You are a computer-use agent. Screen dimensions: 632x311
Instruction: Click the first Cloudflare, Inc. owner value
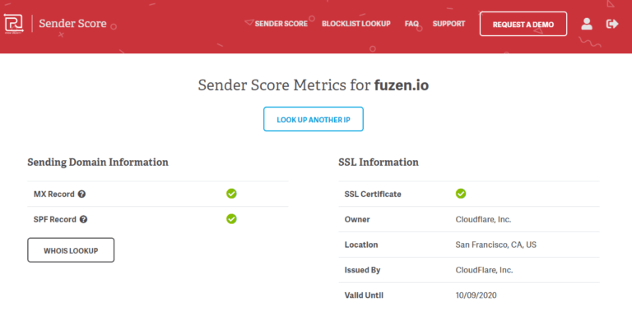pyautogui.click(x=483, y=219)
